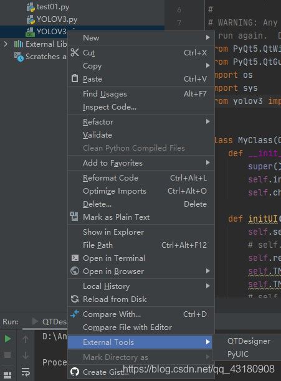The width and height of the screenshot is (281, 381).
Task: Expand the External Libraries tree node
Action: point(6,44)
